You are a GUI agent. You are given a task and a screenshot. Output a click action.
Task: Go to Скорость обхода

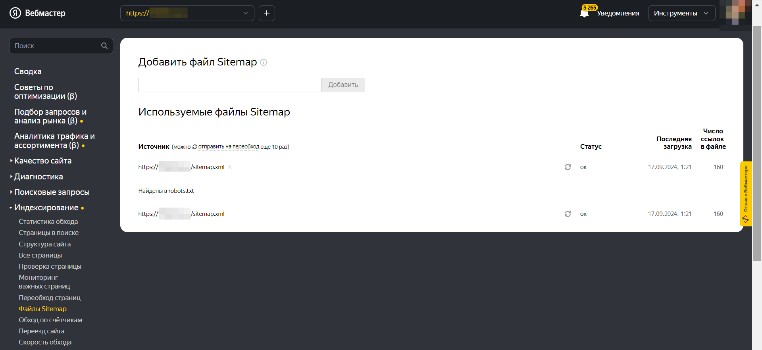(x=45, y=342)
